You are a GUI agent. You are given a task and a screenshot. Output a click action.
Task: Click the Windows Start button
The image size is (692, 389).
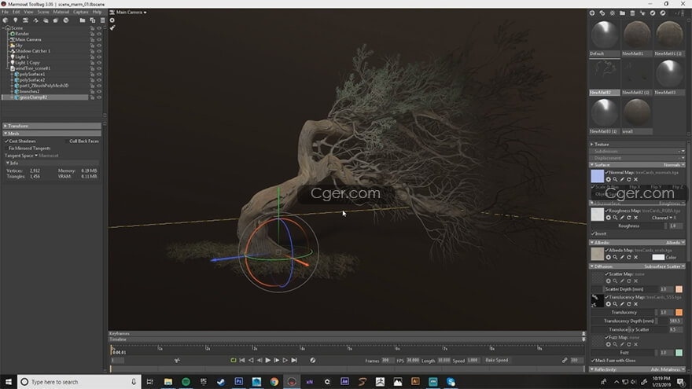point(9,381)
